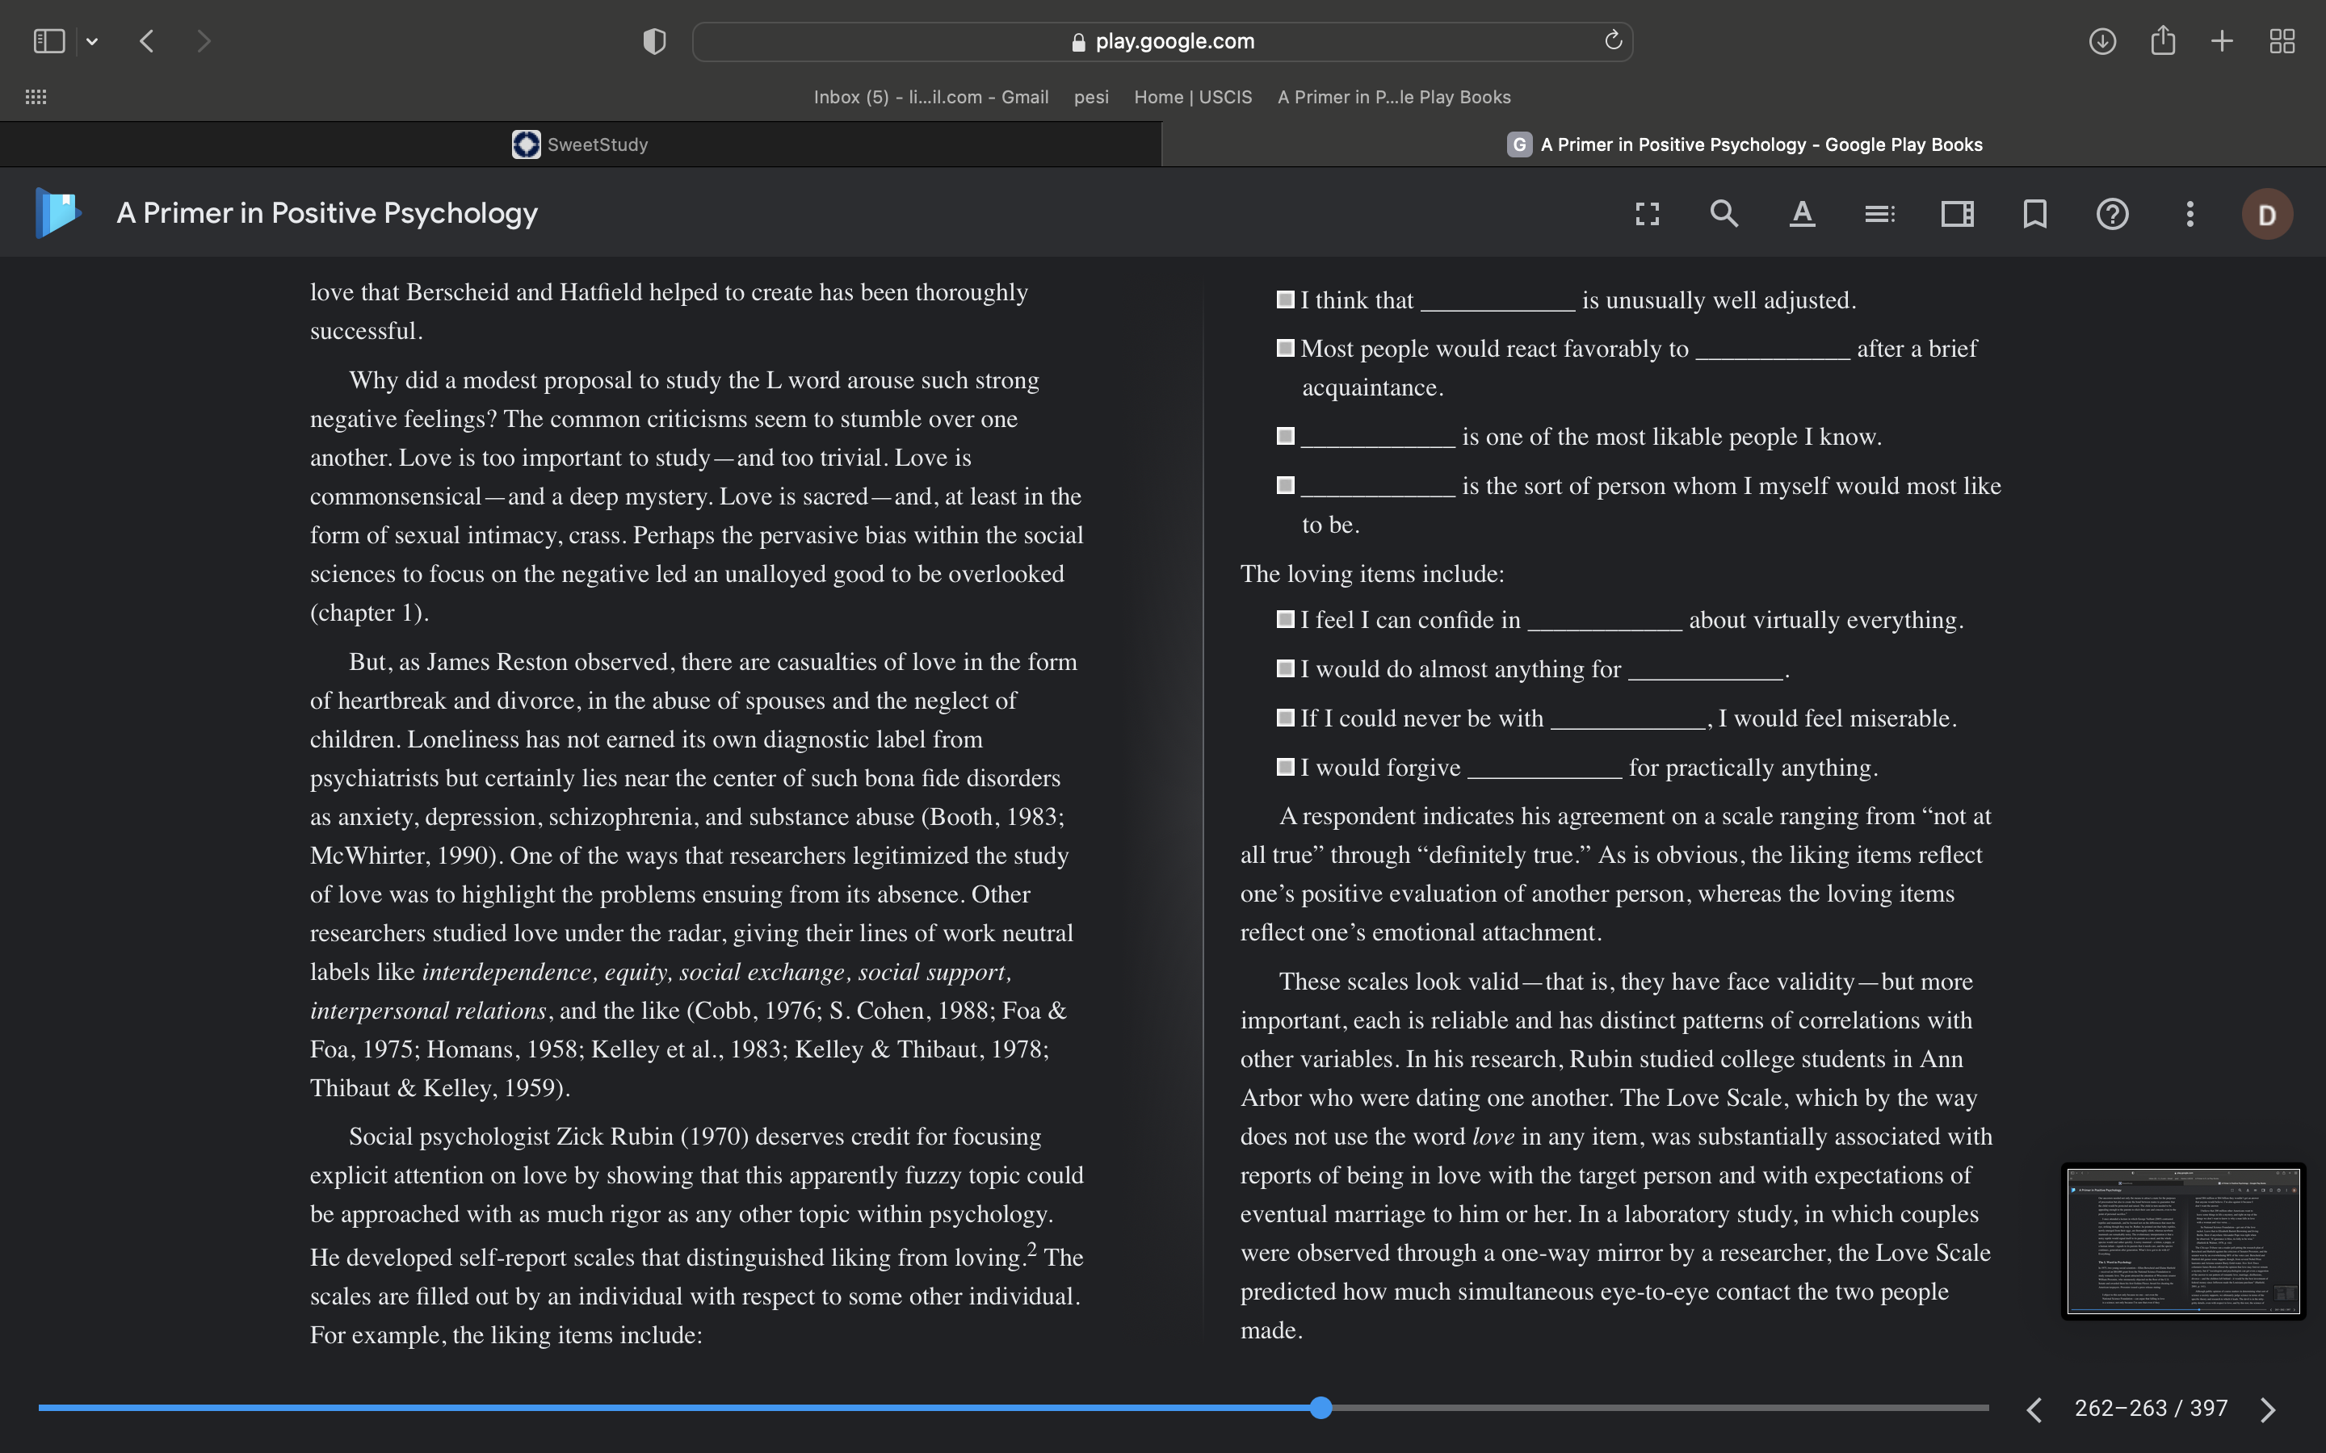
Task: Click 'The loving items include:' text
Action: [1371, 574]
